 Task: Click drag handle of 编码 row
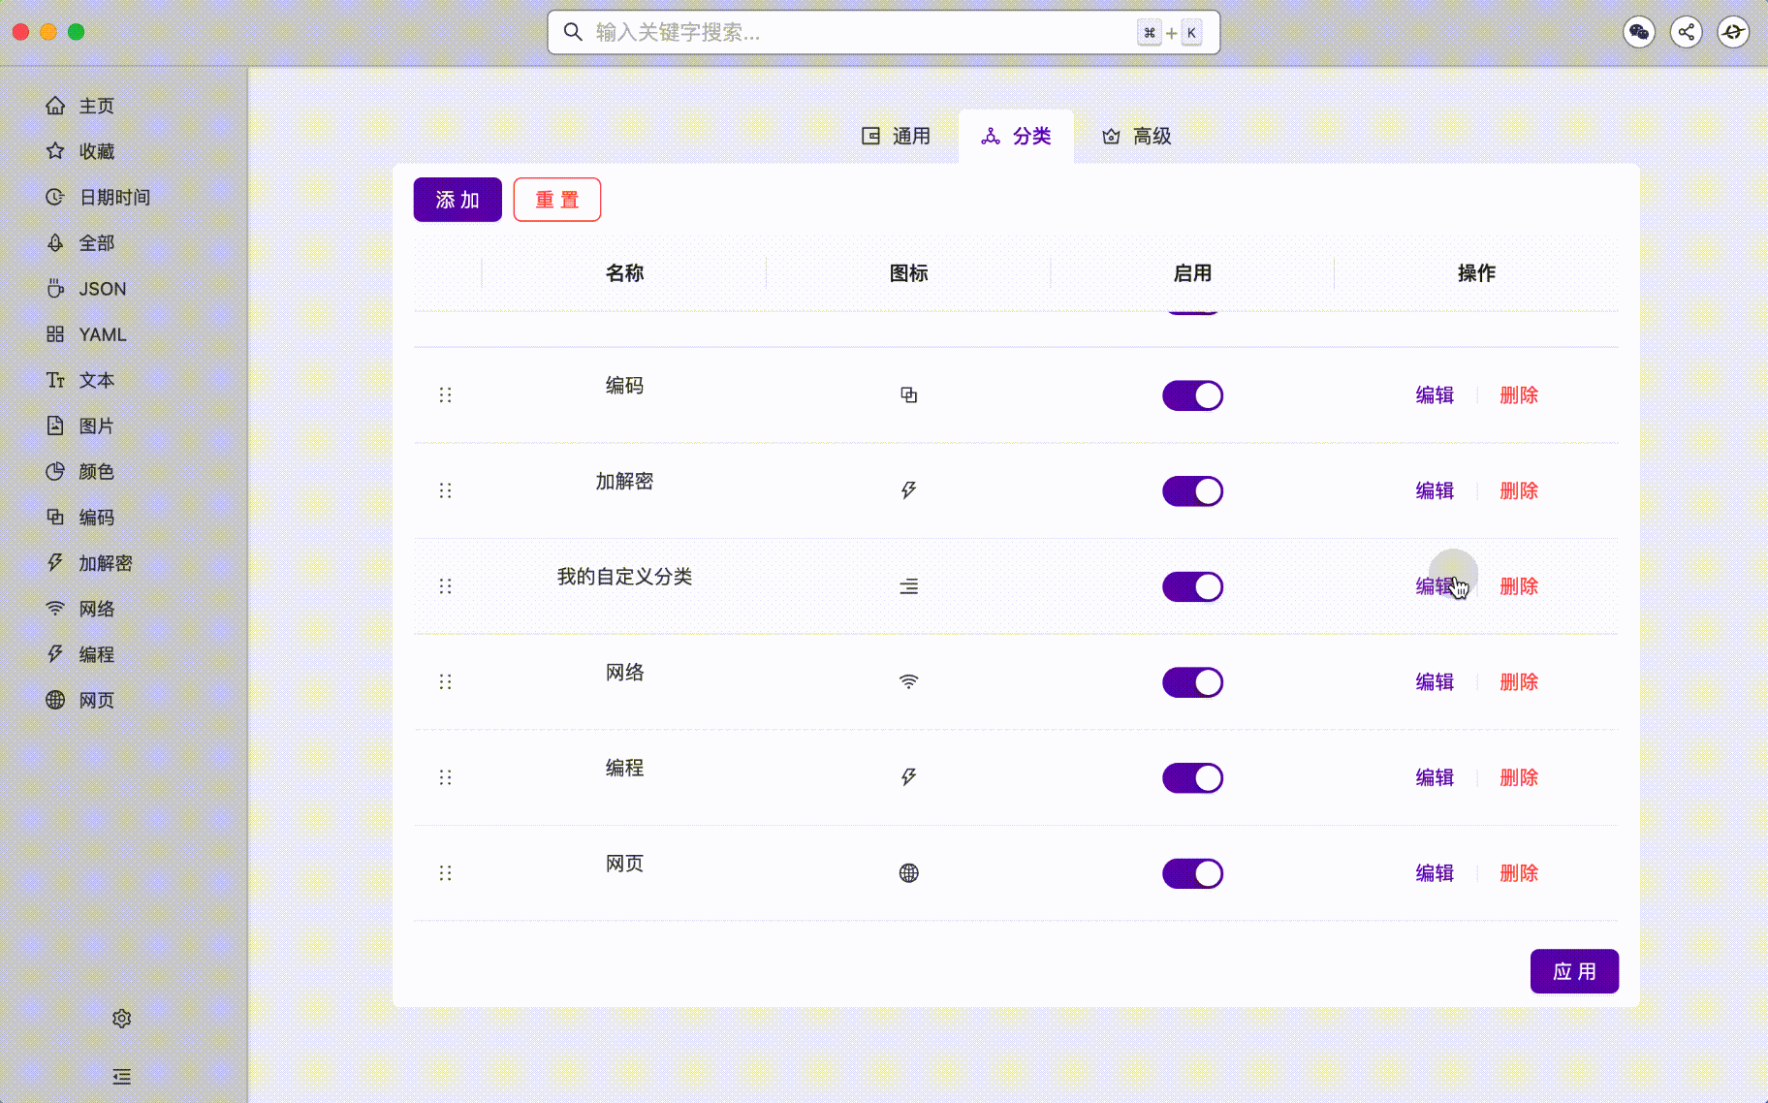(x=445, y=395)
